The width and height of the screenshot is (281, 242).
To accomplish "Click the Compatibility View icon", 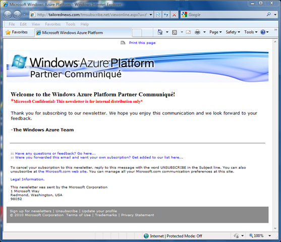I will [x=158, y=15].
